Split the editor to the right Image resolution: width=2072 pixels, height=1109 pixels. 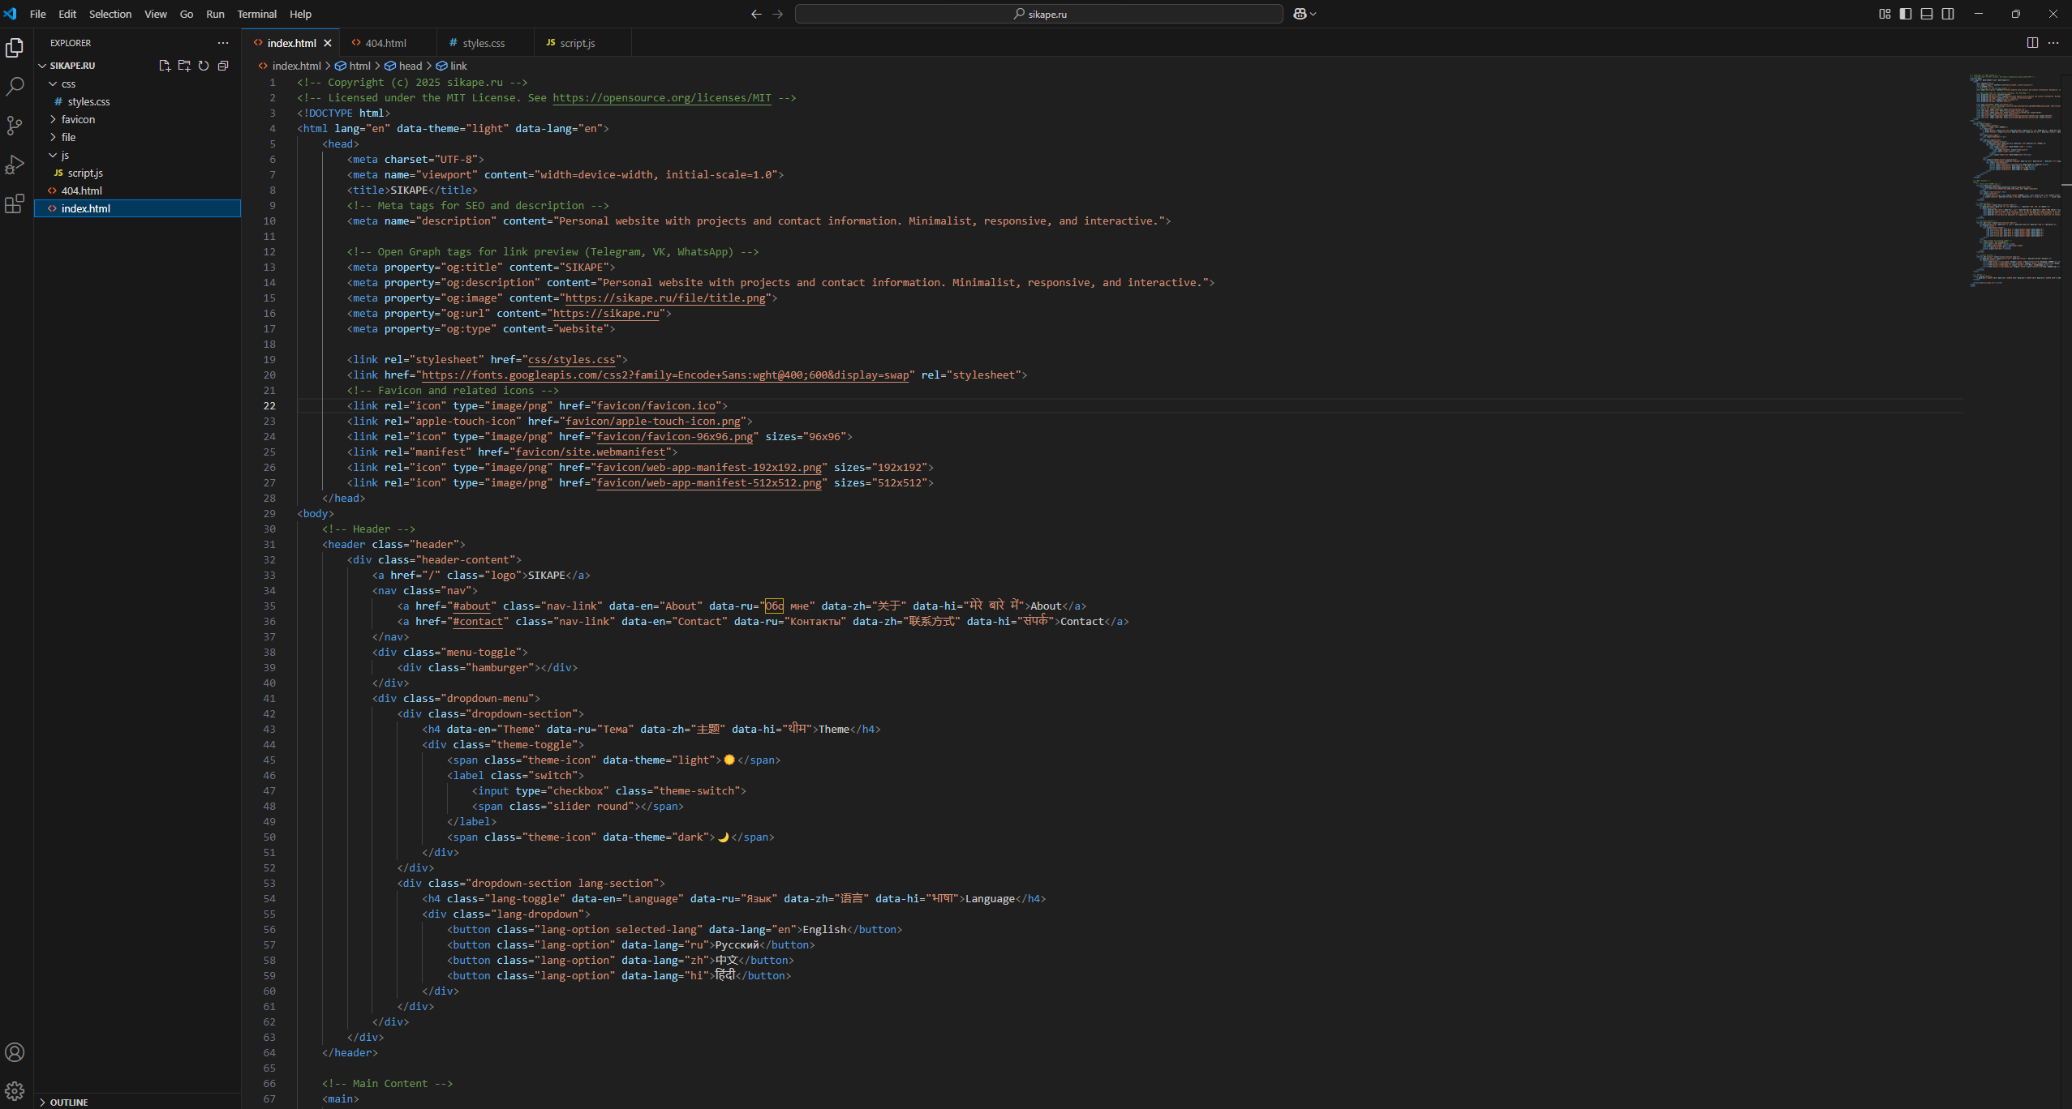coord(2032,43)
